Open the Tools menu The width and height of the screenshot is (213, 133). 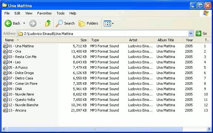tap(61, 13)
